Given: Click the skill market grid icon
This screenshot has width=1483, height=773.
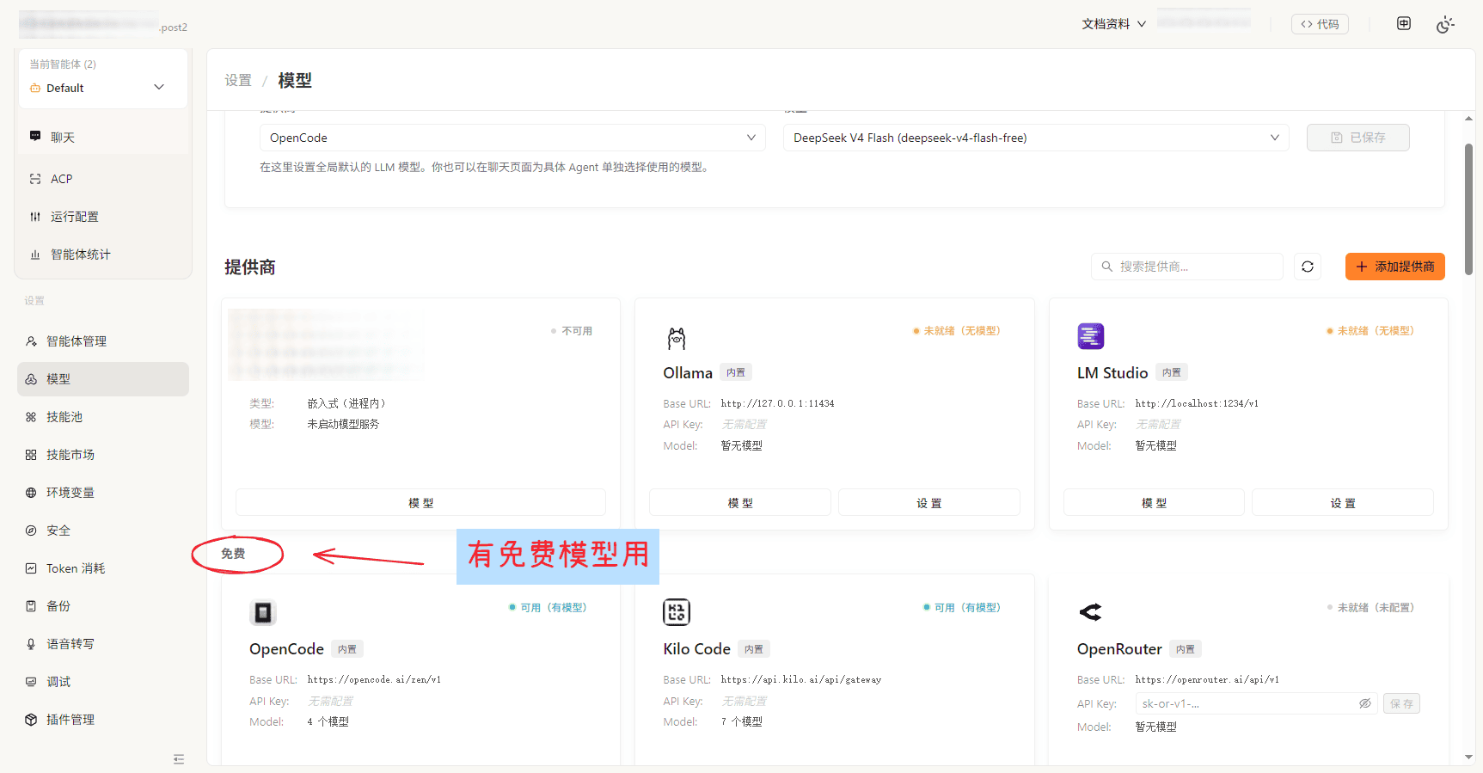Looking at the screenshot, I should [x=31, y=455].
